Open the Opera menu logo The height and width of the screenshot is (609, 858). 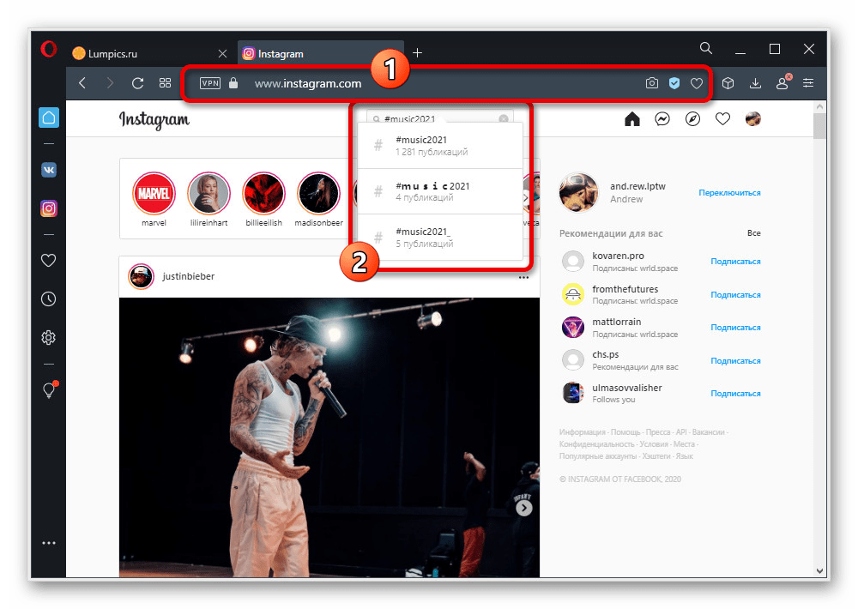(49, 49)
